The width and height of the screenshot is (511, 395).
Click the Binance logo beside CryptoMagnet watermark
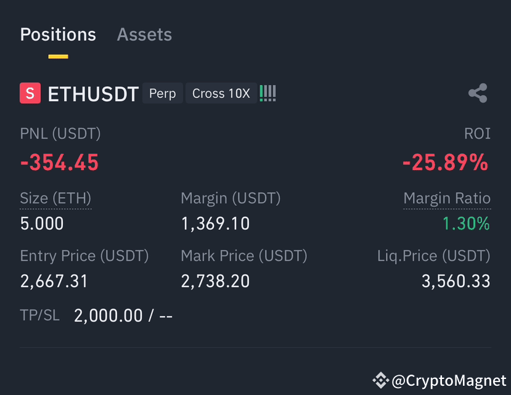pos(381,380)
